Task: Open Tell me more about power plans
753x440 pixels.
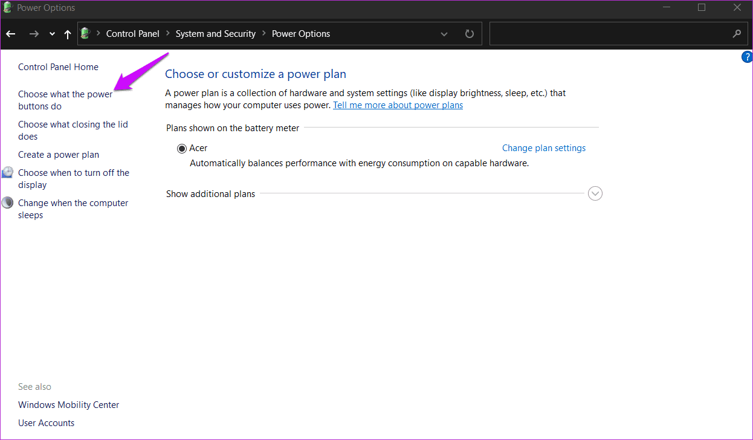Action: (x=398, y=105)
